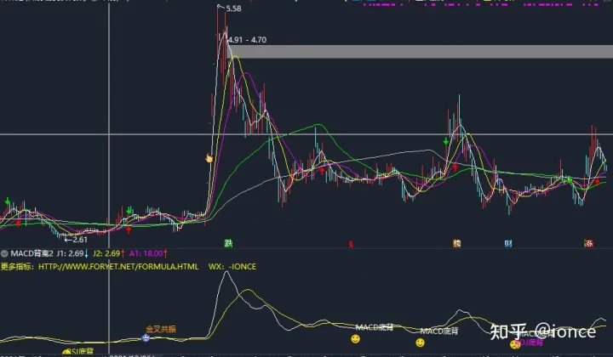Click the 5.58 high price label
613x357 pixels.
pyautogui.click(x=234, y=8)
